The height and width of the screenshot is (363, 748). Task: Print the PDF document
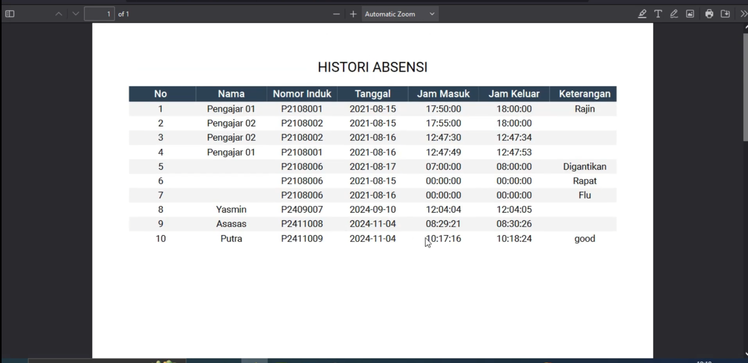(709, 14)
